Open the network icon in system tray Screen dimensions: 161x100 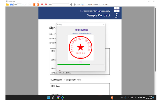(x=139, y=97)
